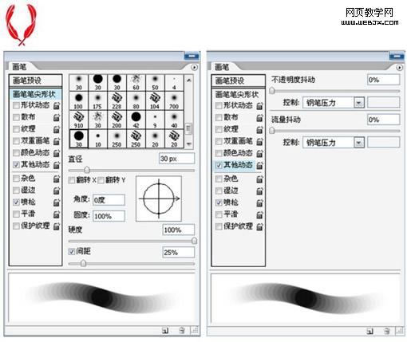Click the brush grid scroll-down arrow
This screenshot has width=407, height=342.
189,143
